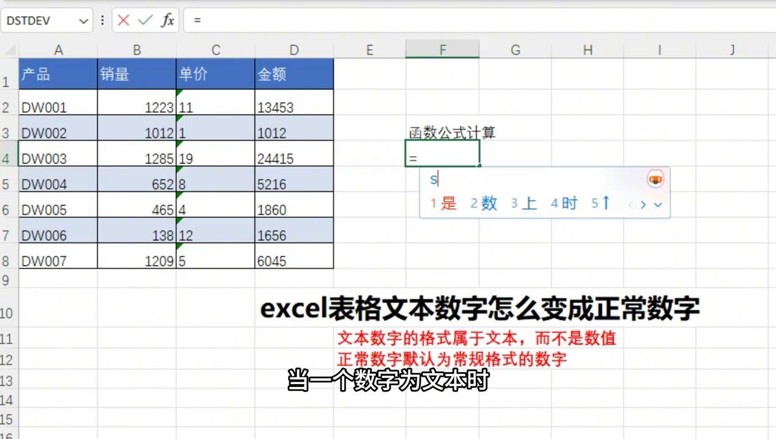Choose IME candidate 4 时
The image size is (776, 439).
pos(564,204)
